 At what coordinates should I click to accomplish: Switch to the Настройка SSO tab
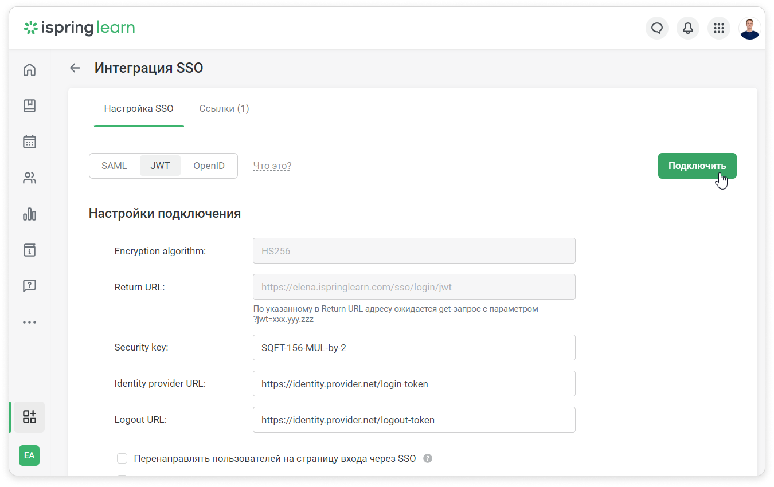(139, 108)
